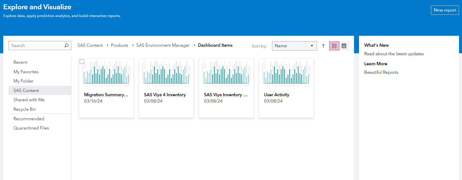Select My Favorites in sidebar
Screen dimensions: 462x180
coord(26,72)
